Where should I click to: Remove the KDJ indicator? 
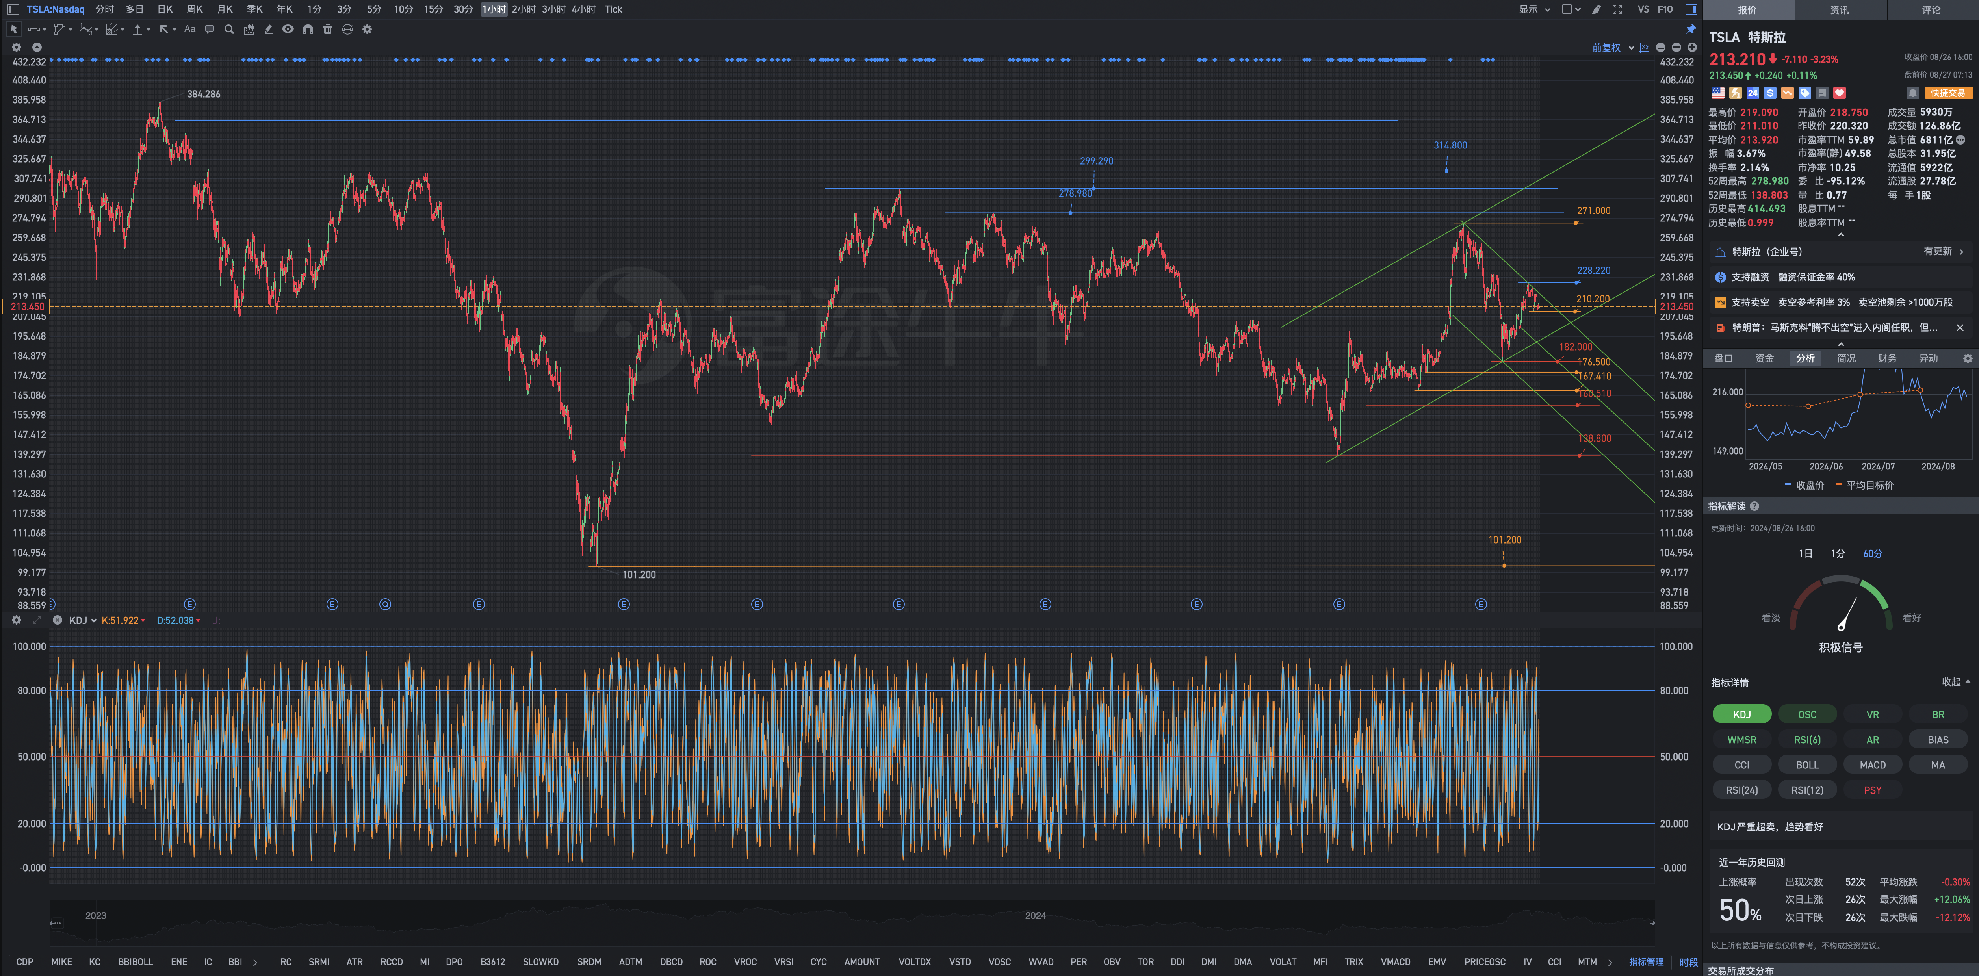click(57, 620)
